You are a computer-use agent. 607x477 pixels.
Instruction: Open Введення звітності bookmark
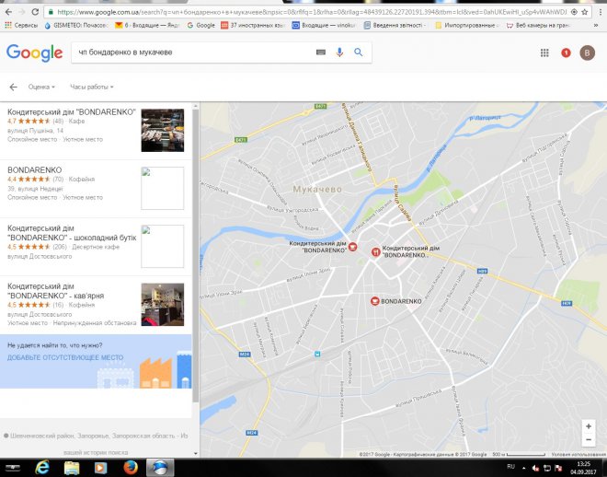[x=395, y=25]
